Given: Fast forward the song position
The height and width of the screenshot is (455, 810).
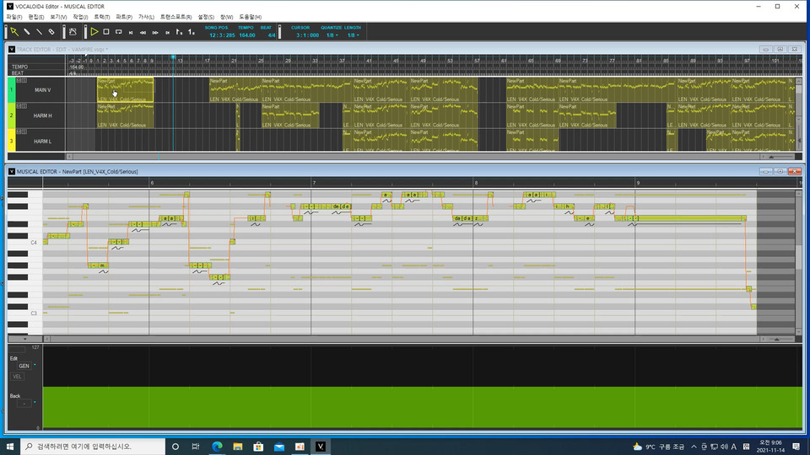Looking at the screenshot, I should point(155,33).
